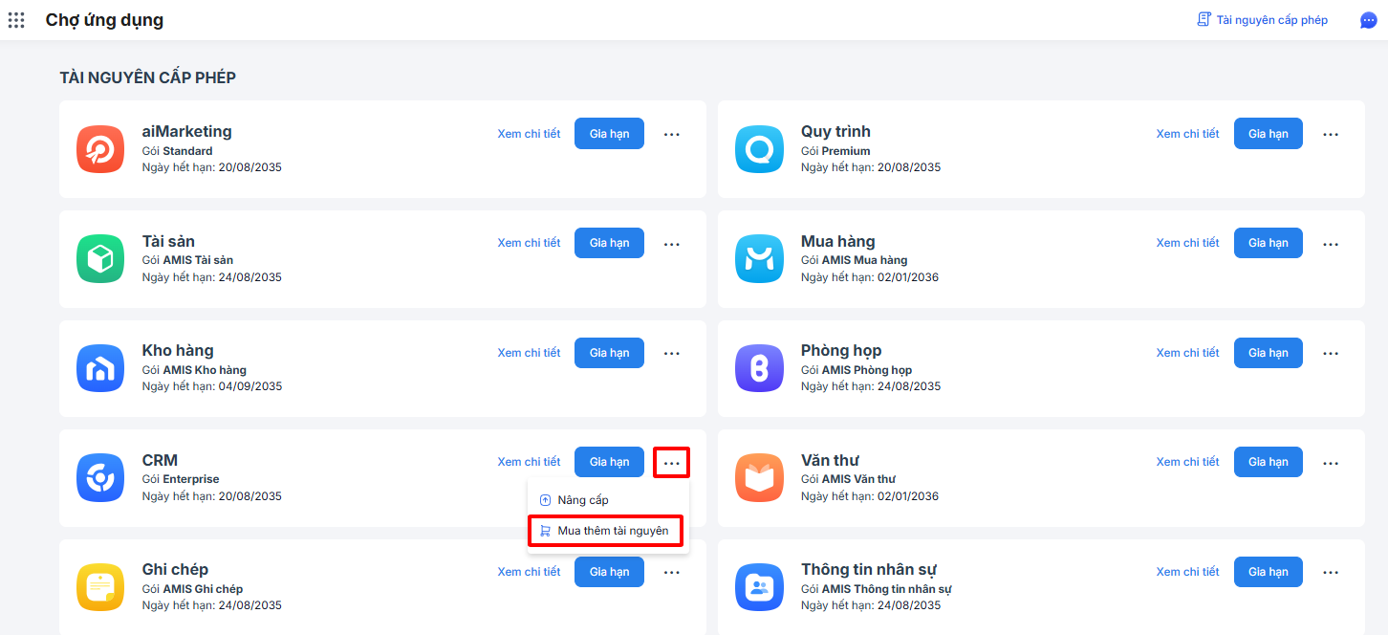This screenshot has height=635, width=1388.
Task: Click the CRM app icon
Action: (x=100, y=478)
